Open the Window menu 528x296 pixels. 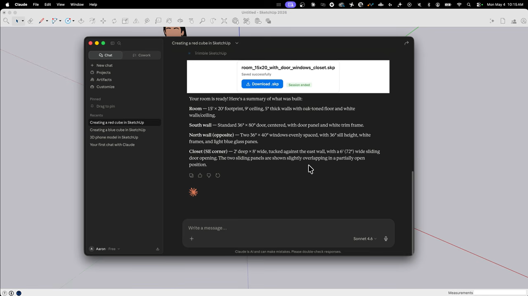(x=77, y=4)
